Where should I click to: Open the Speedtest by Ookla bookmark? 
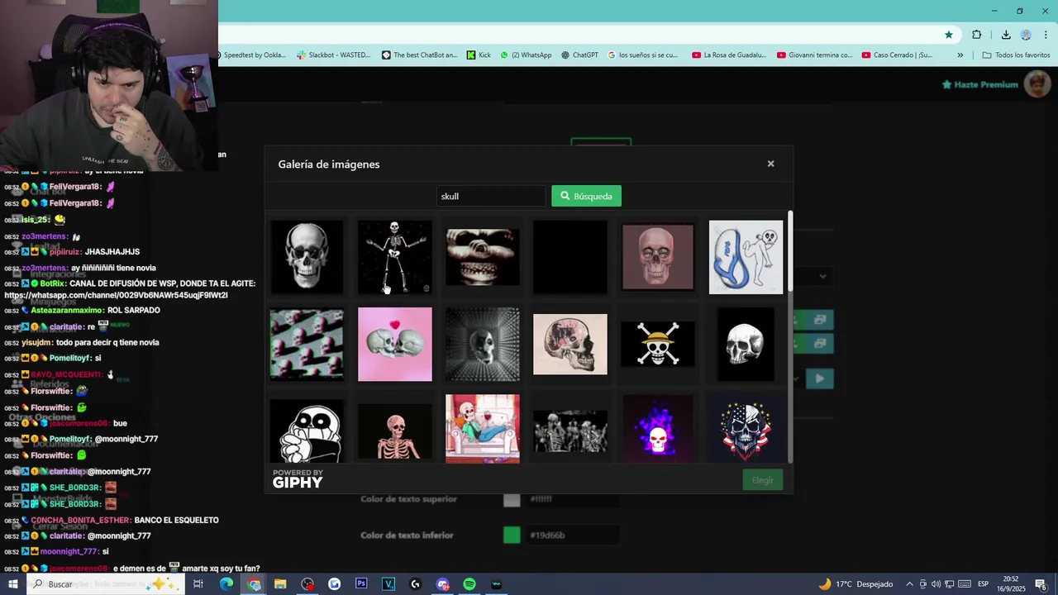(x=253, y=55)
